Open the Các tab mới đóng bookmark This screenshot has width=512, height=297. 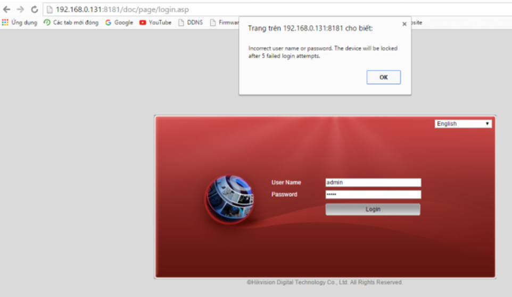click(x=71, y=23)
